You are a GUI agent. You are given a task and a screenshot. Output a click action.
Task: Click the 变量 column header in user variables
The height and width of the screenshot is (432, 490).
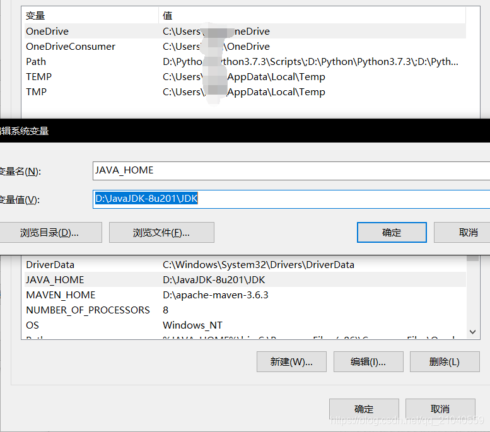(91, 15)
